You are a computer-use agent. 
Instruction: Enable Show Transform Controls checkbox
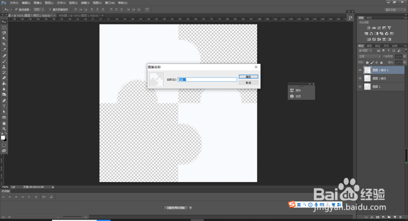50,9
